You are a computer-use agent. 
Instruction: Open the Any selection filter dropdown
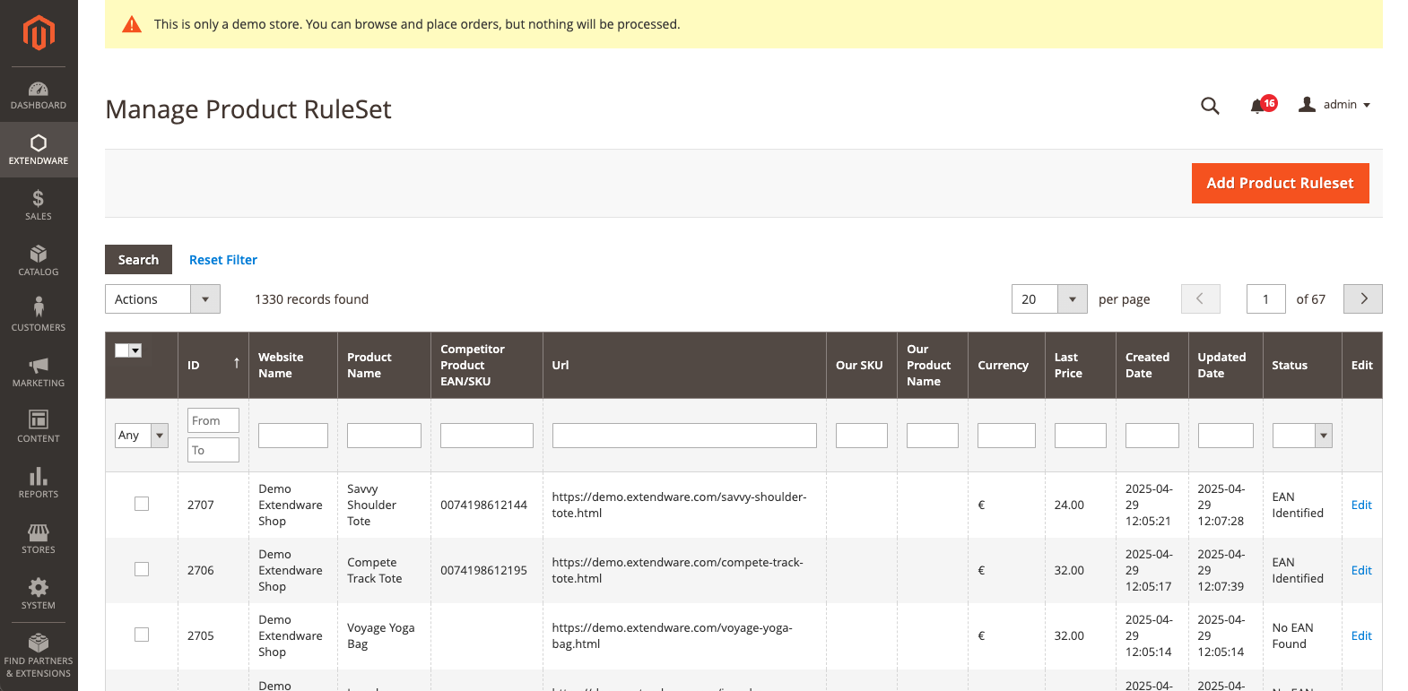click(142, 436)
